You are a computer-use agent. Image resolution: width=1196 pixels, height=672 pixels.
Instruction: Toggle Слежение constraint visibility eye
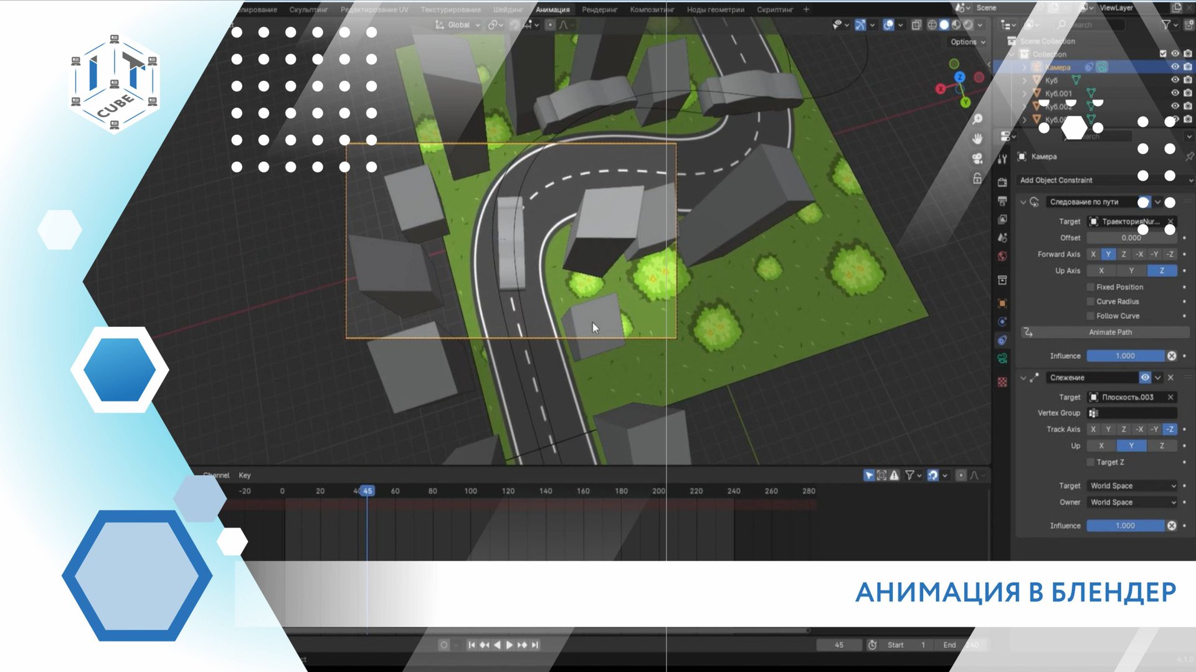[x=1145, y=377]
